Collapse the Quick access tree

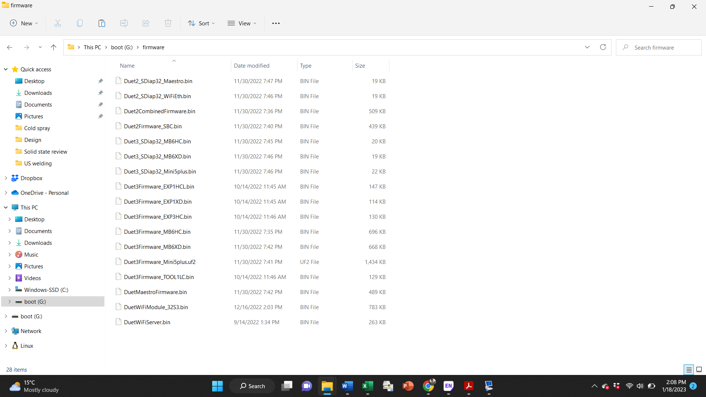click(x=6, y=69)
